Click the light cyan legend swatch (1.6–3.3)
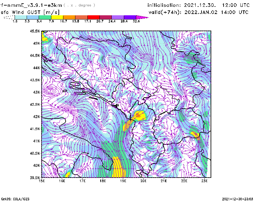Image resolution: width=260 pixels, height=201 pixels. 21,17
